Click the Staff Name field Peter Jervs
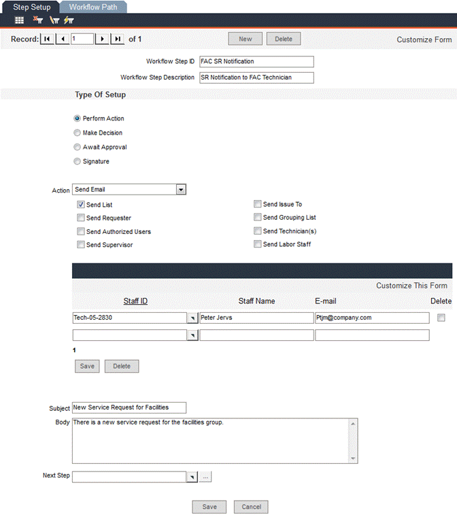The height and width of the screenshot is (517, 457). (256, 318)
